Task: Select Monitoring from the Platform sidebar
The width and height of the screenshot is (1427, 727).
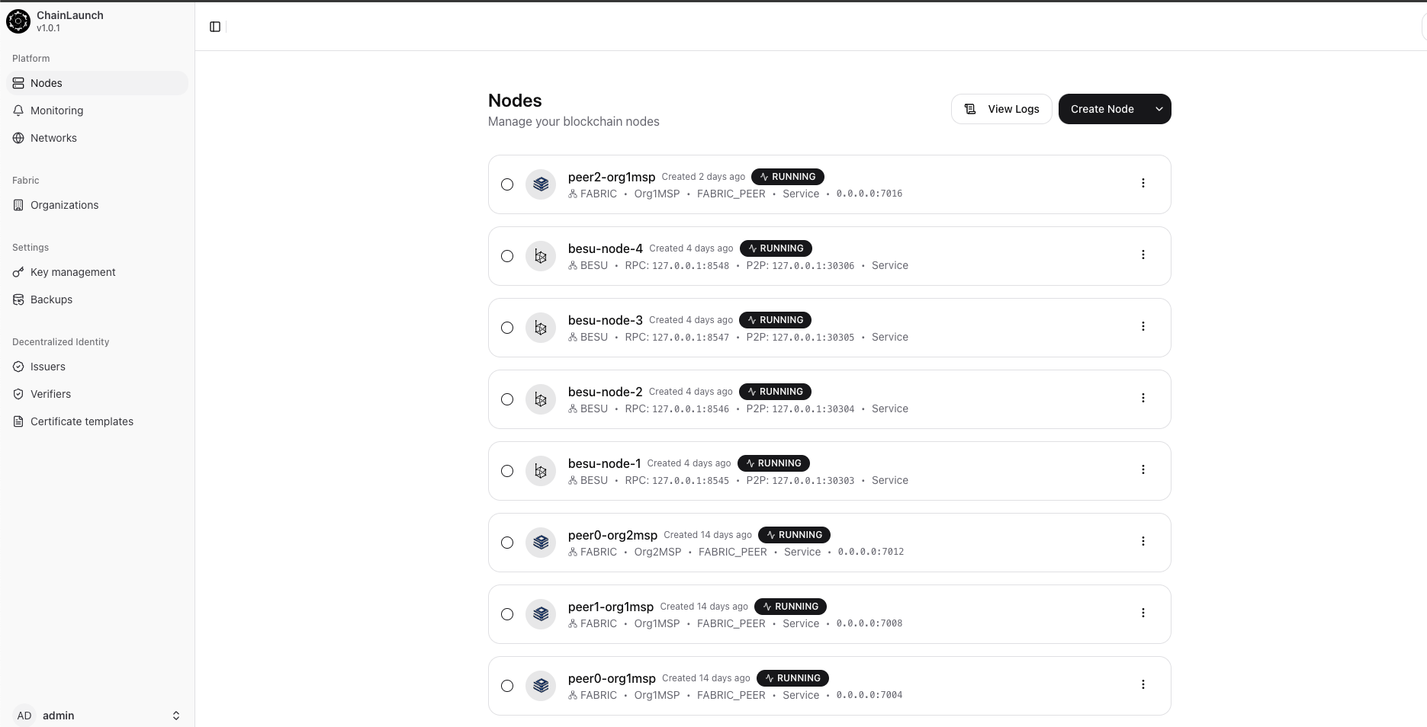Action: [56, 110]
